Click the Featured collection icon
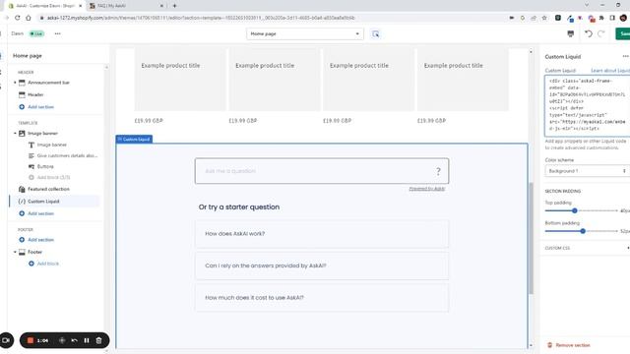 pyautogui.click(x=22, y=189)
